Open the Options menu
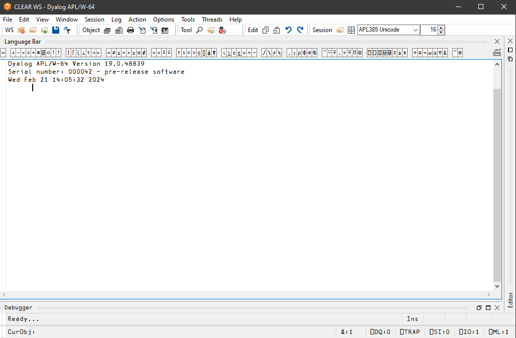 164,19
